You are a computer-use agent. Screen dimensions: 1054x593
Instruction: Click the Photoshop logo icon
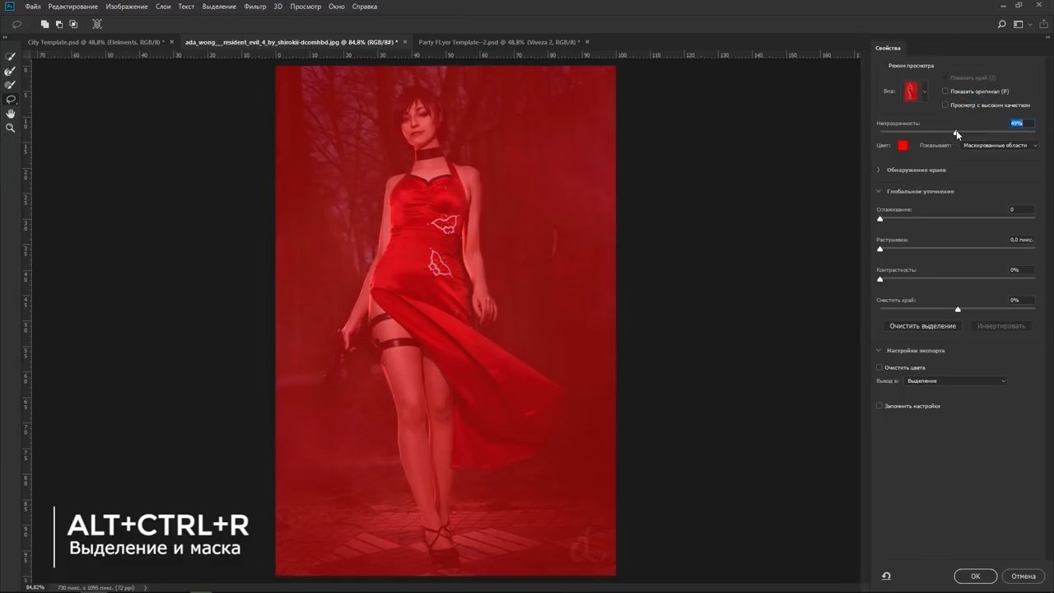[x=10, y=7]
